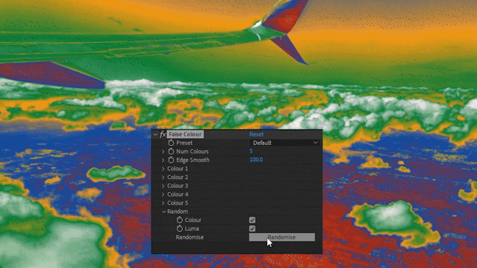
Task: Enable Num Colours stopwatch keyframing
Action: point(171,152)
